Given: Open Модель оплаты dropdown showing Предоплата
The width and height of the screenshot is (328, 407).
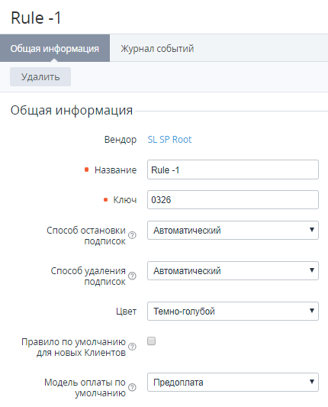Looking at the screenshot, I should [x=233, y=382].
